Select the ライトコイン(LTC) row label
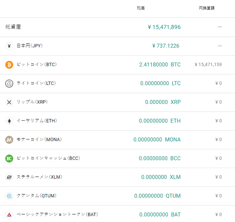Viewport: 235px width, 222px height. click(x=36, y=83)
